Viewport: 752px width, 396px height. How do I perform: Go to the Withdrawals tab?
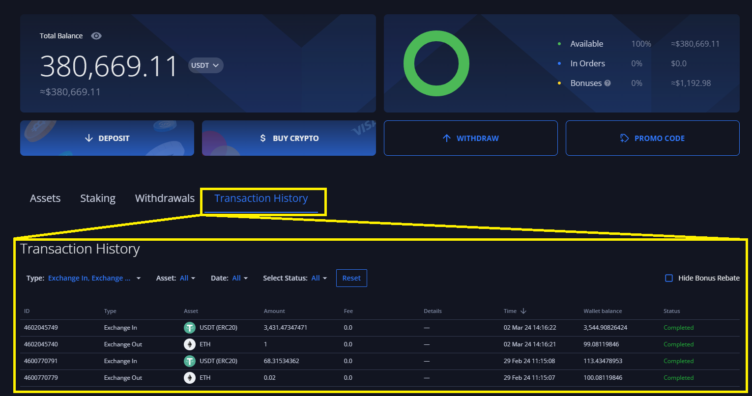point(165,198)
